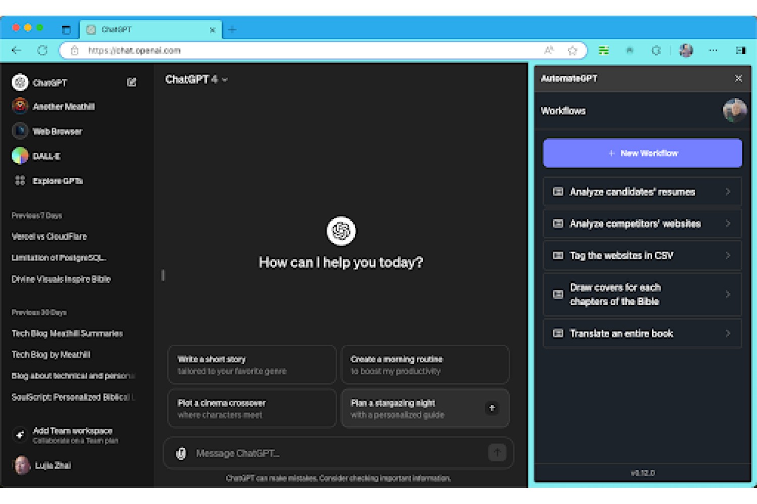757x504 pixels.
Task: Click the browser address bar URL
Action: [x=134, y=50]
